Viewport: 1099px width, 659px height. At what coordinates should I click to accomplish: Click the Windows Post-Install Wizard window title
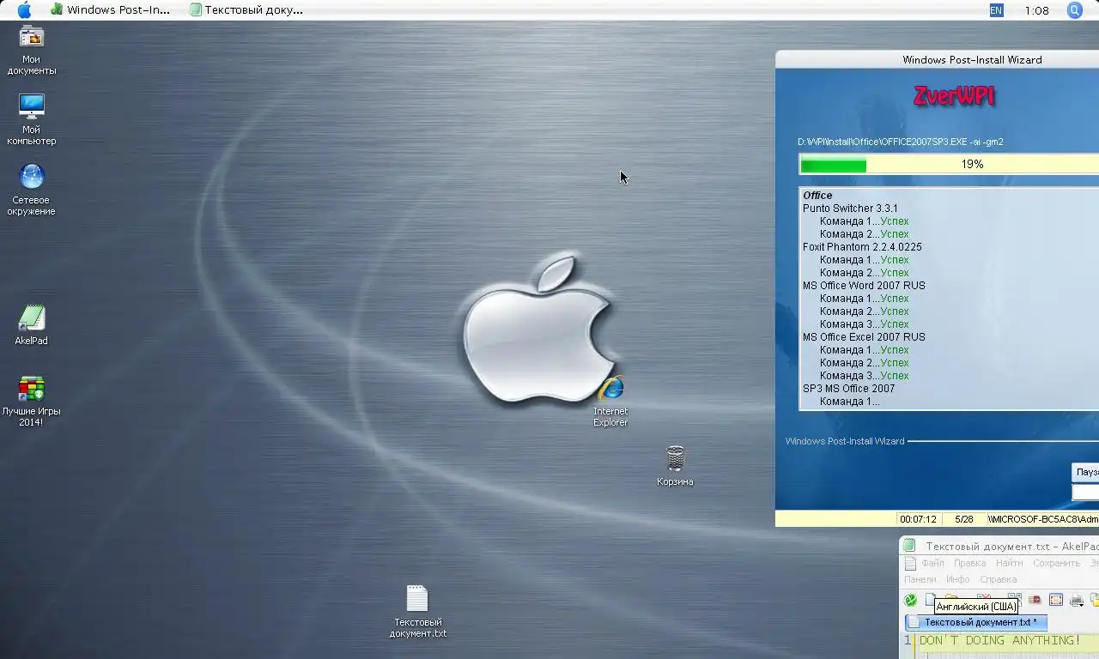972,60
